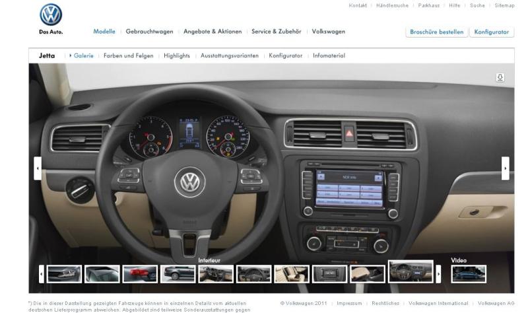Click the download icon on the gallery image
Screen dimensions: 528x313
pyautogui.click(x=500, y=77)
